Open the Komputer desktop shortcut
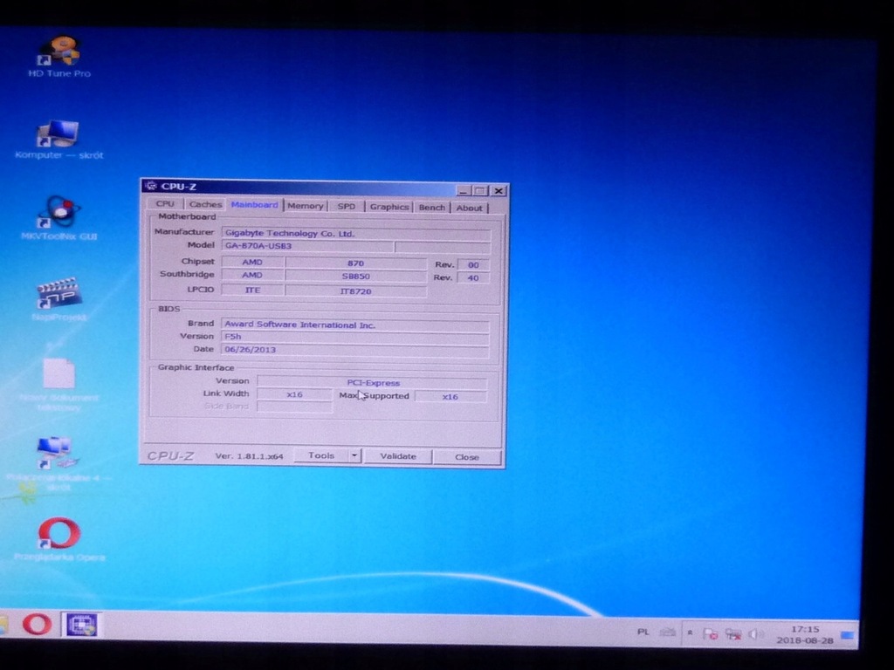The width and height of the screenshot is (894, 670). [58, 136]
